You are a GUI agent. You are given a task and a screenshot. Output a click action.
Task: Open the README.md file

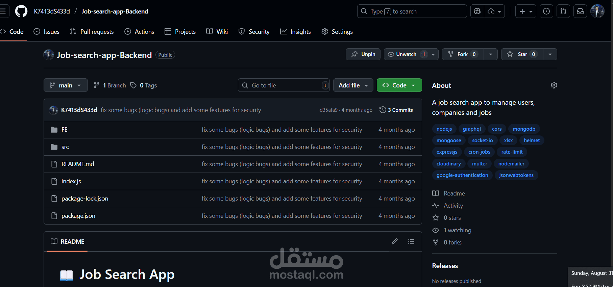(x=78, y=164)
